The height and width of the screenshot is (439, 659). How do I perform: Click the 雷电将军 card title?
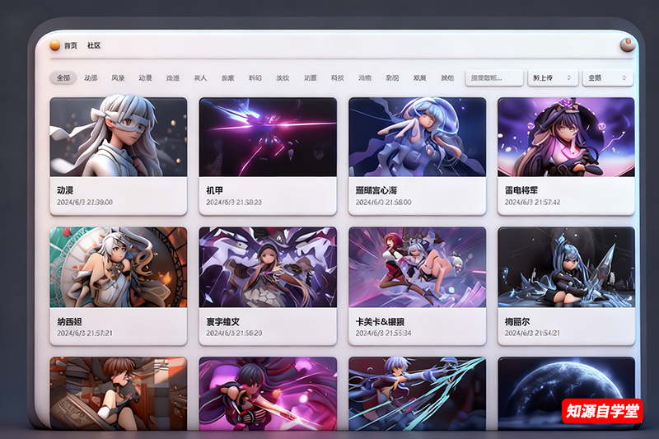pyautogui.click(x=521, y=190)
